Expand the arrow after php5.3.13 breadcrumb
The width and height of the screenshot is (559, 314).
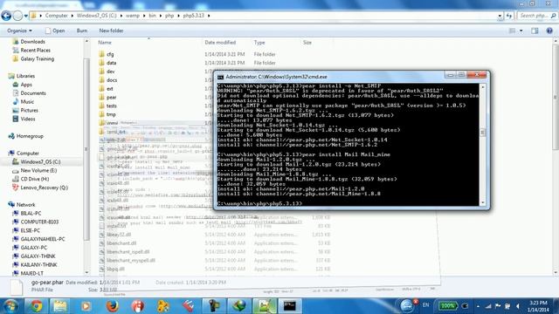209,16
